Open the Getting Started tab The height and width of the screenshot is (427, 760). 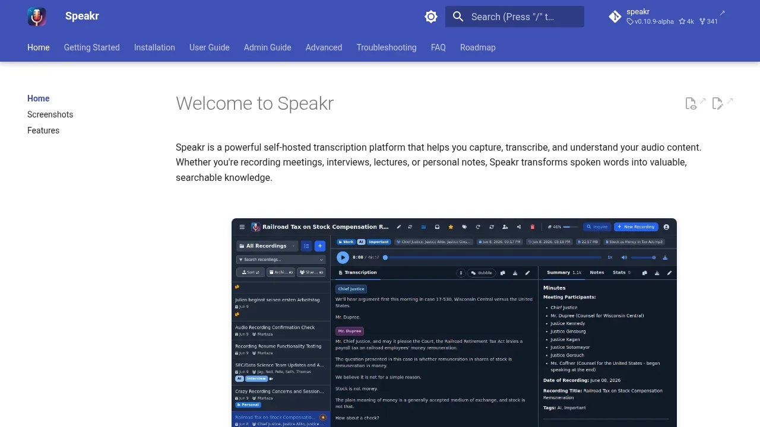pos(92,47)
